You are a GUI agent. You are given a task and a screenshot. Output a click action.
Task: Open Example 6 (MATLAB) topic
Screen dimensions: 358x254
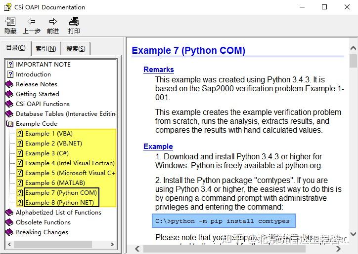tap(55, 182)
